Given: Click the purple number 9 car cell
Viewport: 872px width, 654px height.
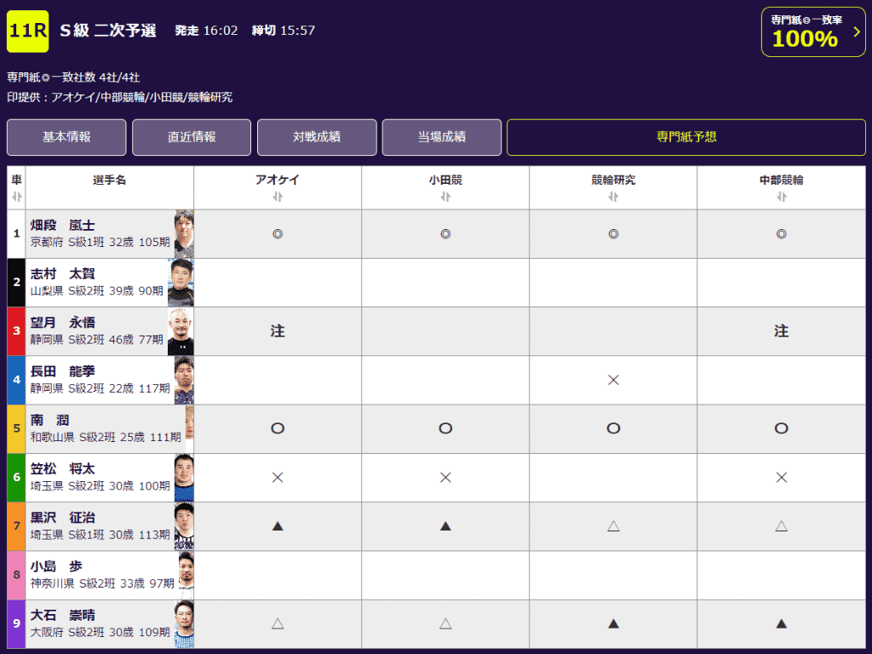Looking at the screenshot, I should pyautogui.click(x=17, y=624).
